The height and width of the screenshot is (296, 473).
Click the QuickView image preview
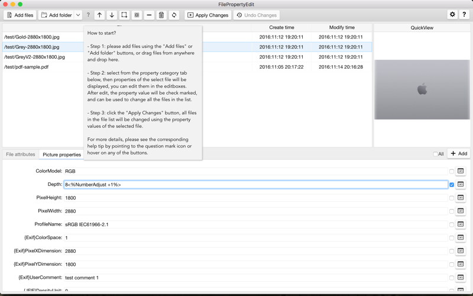tap(422, 89)
